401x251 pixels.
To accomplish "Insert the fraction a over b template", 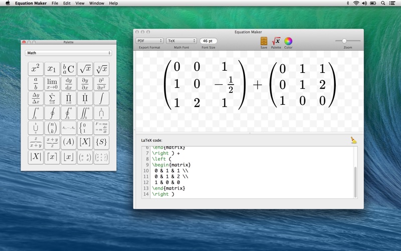I will 36,84.
